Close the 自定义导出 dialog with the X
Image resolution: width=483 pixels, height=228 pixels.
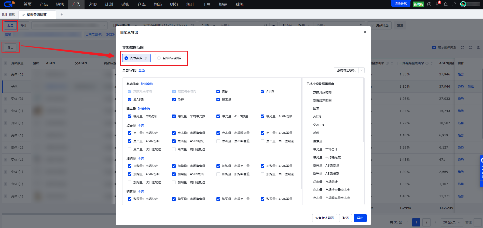pos(365,32)
